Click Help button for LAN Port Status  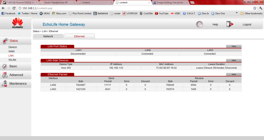[x=234, y=46]
